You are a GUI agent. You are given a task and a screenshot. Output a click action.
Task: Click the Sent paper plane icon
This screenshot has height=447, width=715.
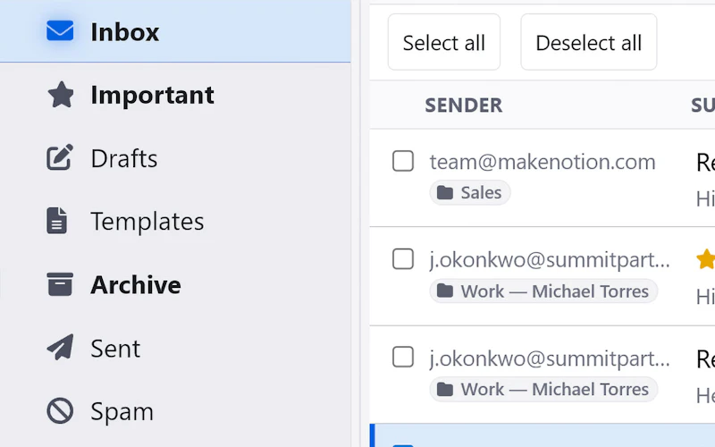pos(60,347)
